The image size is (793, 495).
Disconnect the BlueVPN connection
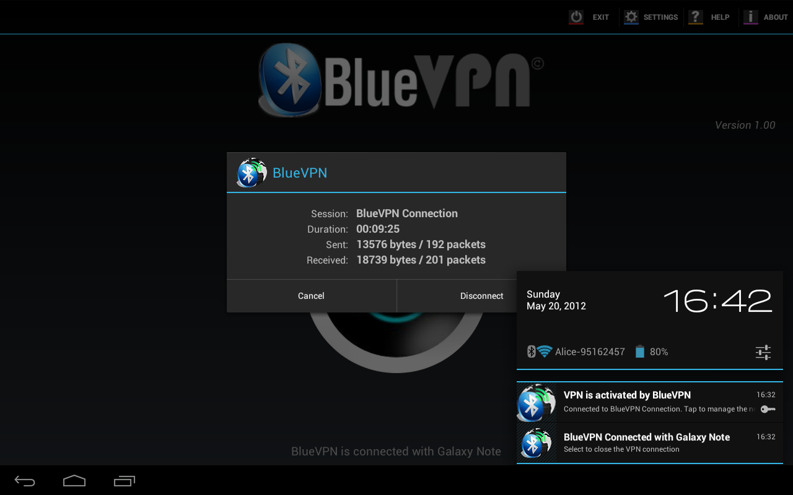point(481,296)
